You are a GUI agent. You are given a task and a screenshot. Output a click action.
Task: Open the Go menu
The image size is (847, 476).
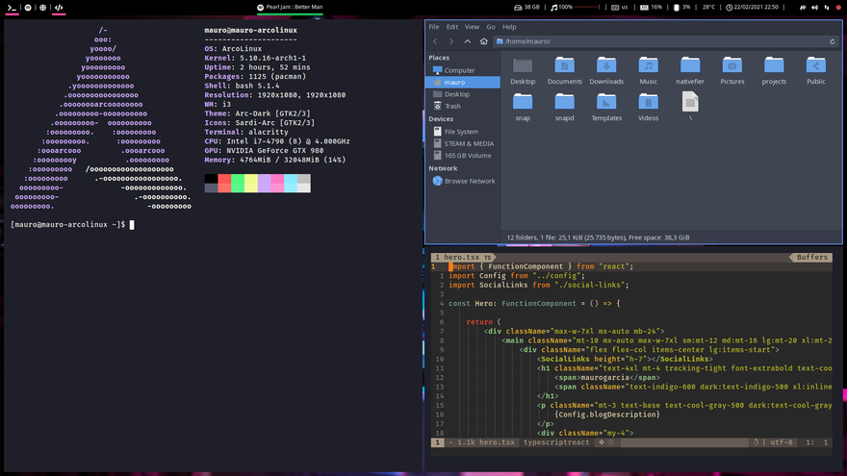[x=491, y=27]
